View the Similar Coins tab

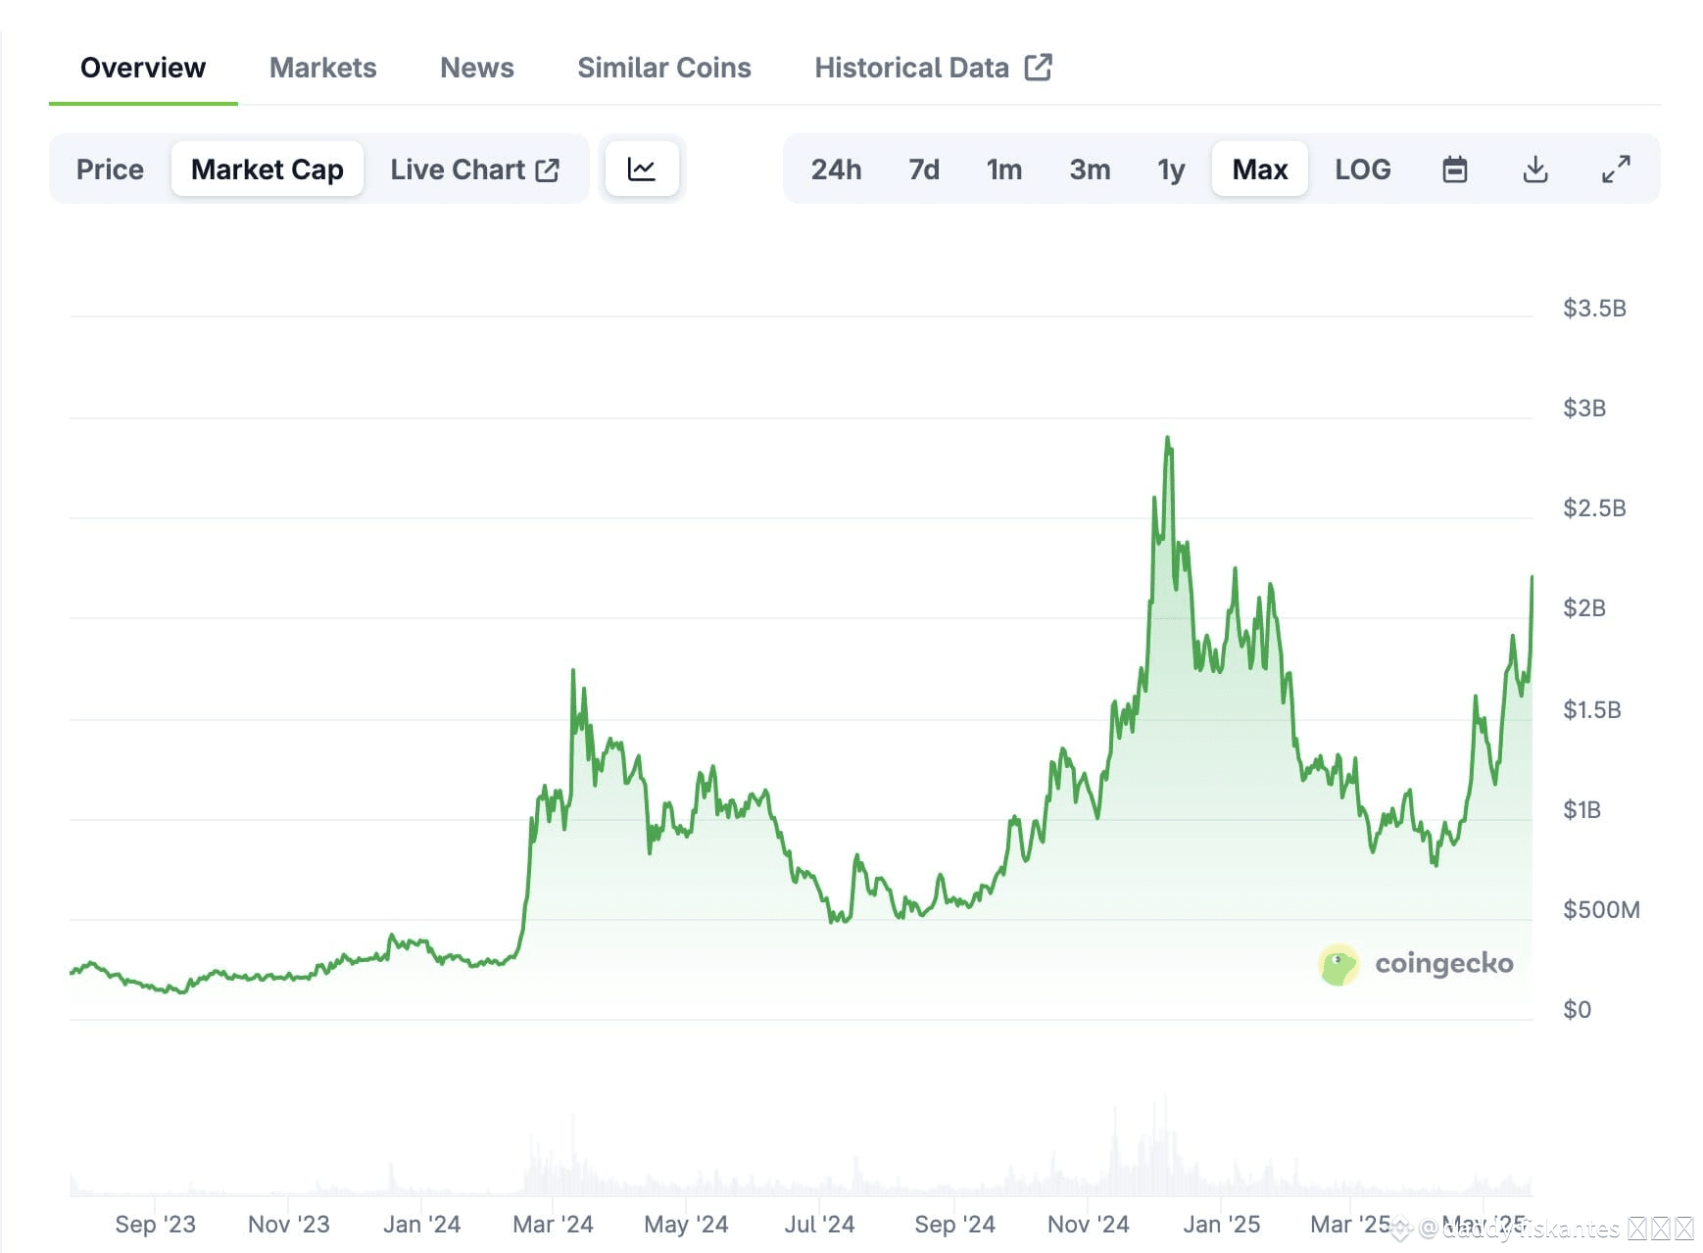[x=664, y=68]
